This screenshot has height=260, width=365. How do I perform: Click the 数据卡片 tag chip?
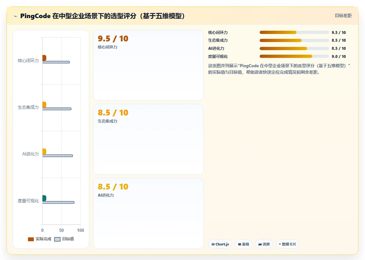pyautogui.click(x=287, y=244)
